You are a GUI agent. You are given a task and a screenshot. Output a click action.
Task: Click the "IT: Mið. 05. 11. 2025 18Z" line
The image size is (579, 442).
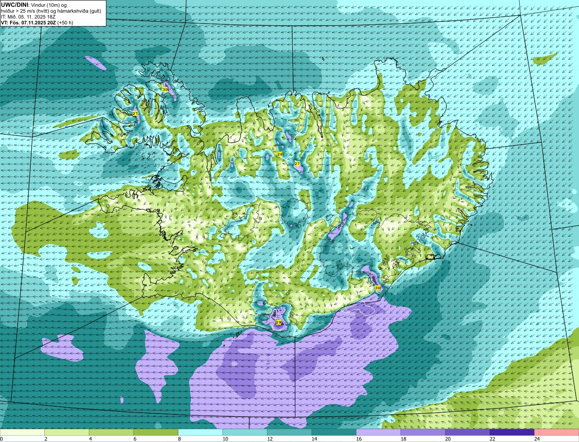28,17
